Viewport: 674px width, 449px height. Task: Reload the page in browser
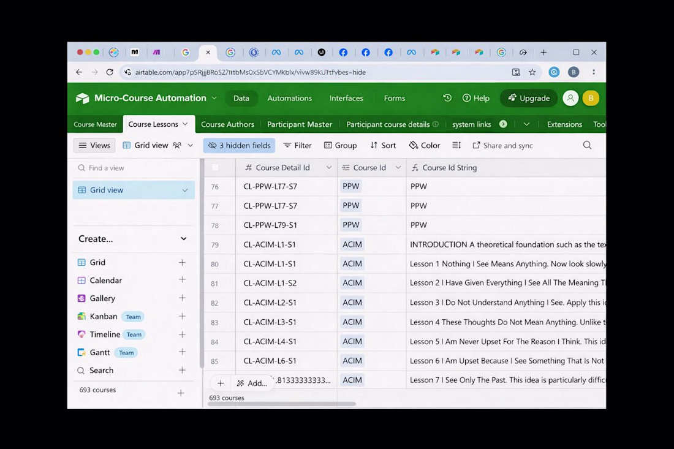click(110, 72)
